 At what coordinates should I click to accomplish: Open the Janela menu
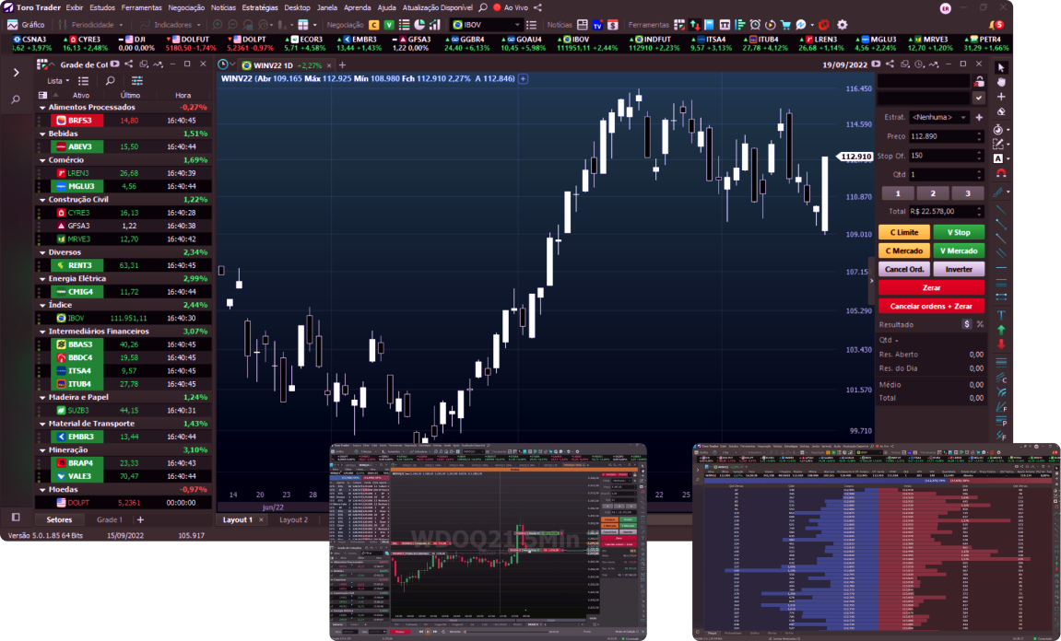[x=327, y=7]
